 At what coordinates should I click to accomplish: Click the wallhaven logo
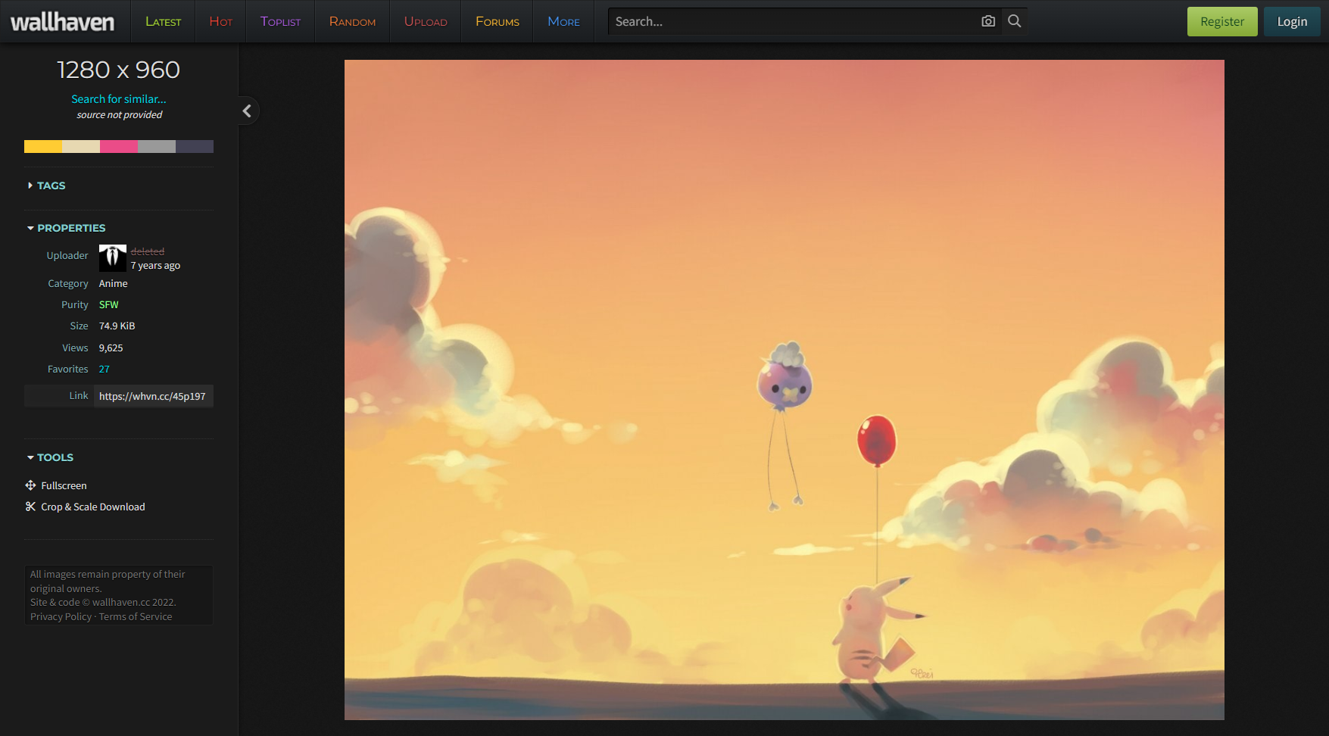click(x=62, y=22)
